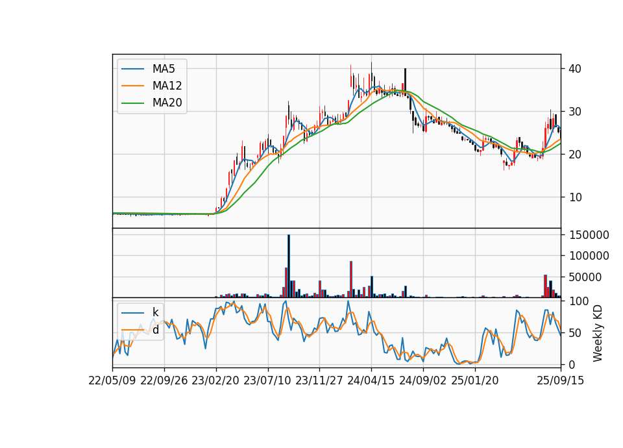This screenshot has width=623, height=448.
Task: Click the volume axis value 100000
Action: [589, 256]
